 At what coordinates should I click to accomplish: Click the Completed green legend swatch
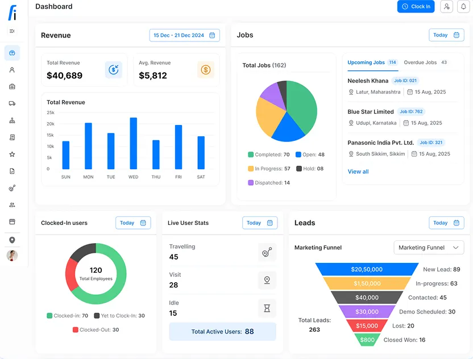tap(251, 155)
